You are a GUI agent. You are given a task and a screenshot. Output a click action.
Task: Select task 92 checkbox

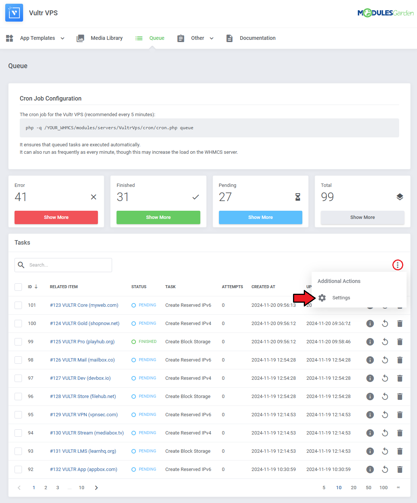18,469
